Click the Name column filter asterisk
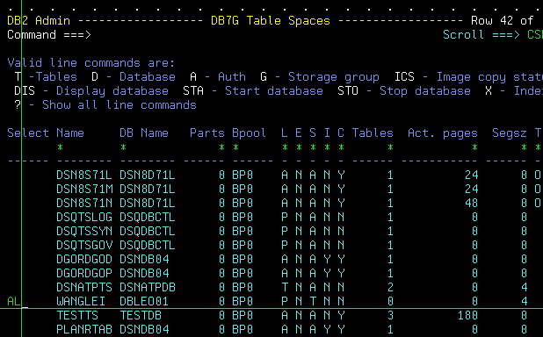Viewport: 543px width, 337px height. (61, 147)
